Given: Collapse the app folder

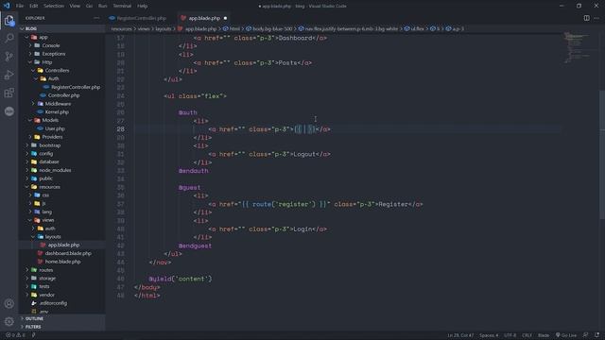Looking at the screenshot, I should pos(61,37).
